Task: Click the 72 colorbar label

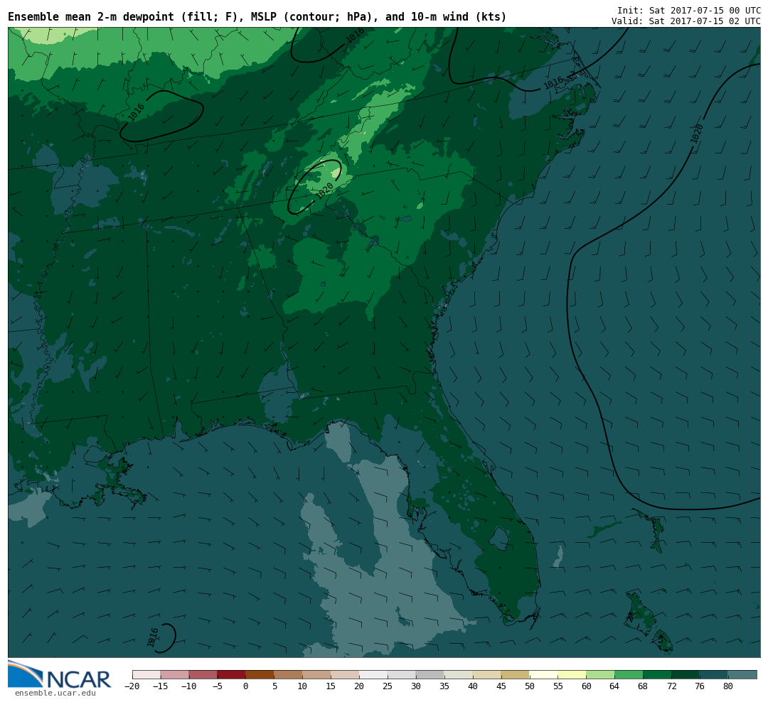Action: point(671,686)
